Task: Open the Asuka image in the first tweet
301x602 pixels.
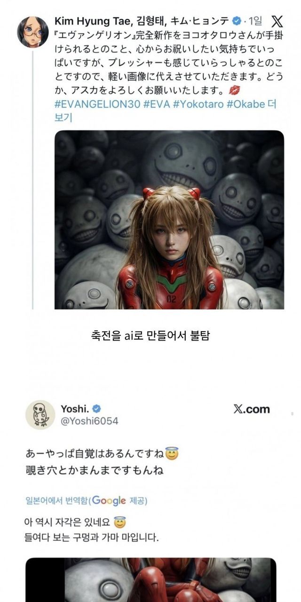Action: click(169, 220)
